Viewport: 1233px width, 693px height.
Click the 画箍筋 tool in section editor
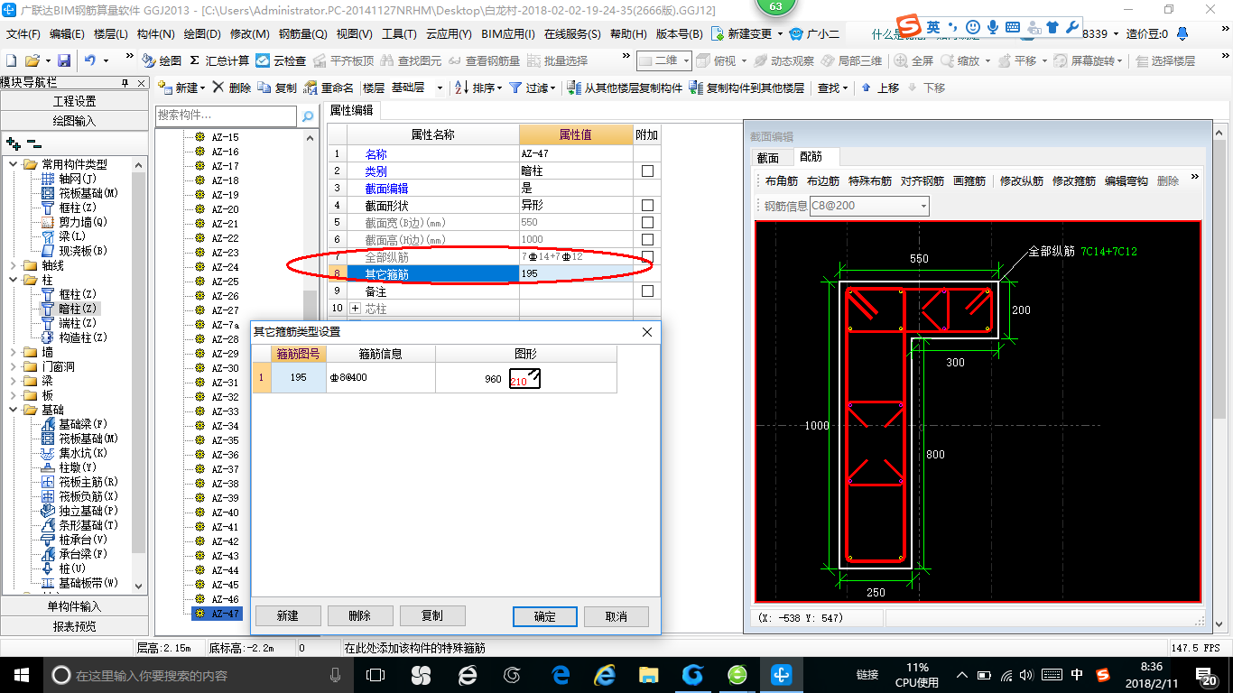coord(969,180)
